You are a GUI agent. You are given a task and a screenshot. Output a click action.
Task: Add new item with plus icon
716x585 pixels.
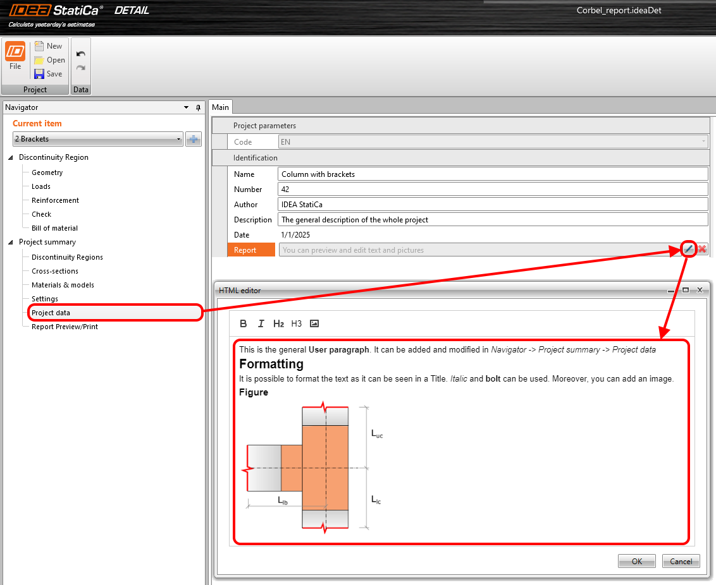tap(194, 139)
